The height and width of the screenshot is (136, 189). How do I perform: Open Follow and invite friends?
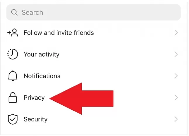[59, 33]
